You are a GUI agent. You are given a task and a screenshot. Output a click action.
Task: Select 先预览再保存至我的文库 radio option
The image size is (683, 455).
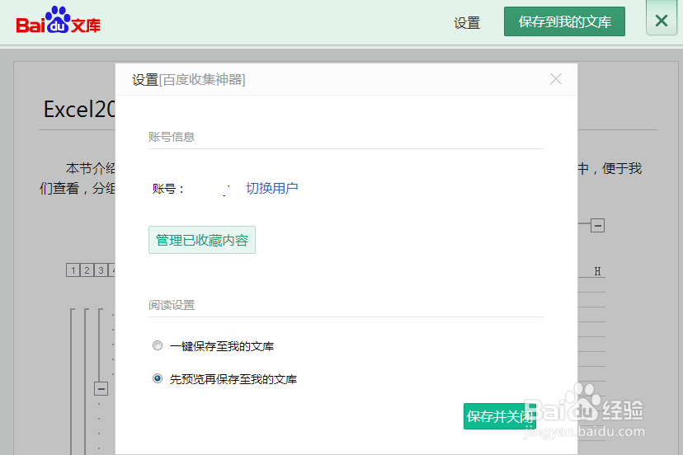pos(158,378)
